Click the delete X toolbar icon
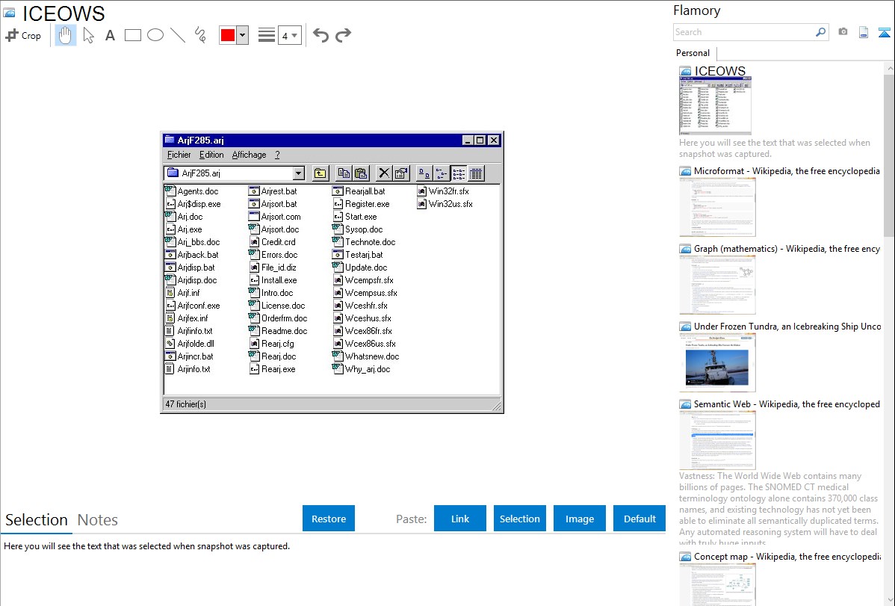This screenshot has height=606, width=895. tap(384, 173)
